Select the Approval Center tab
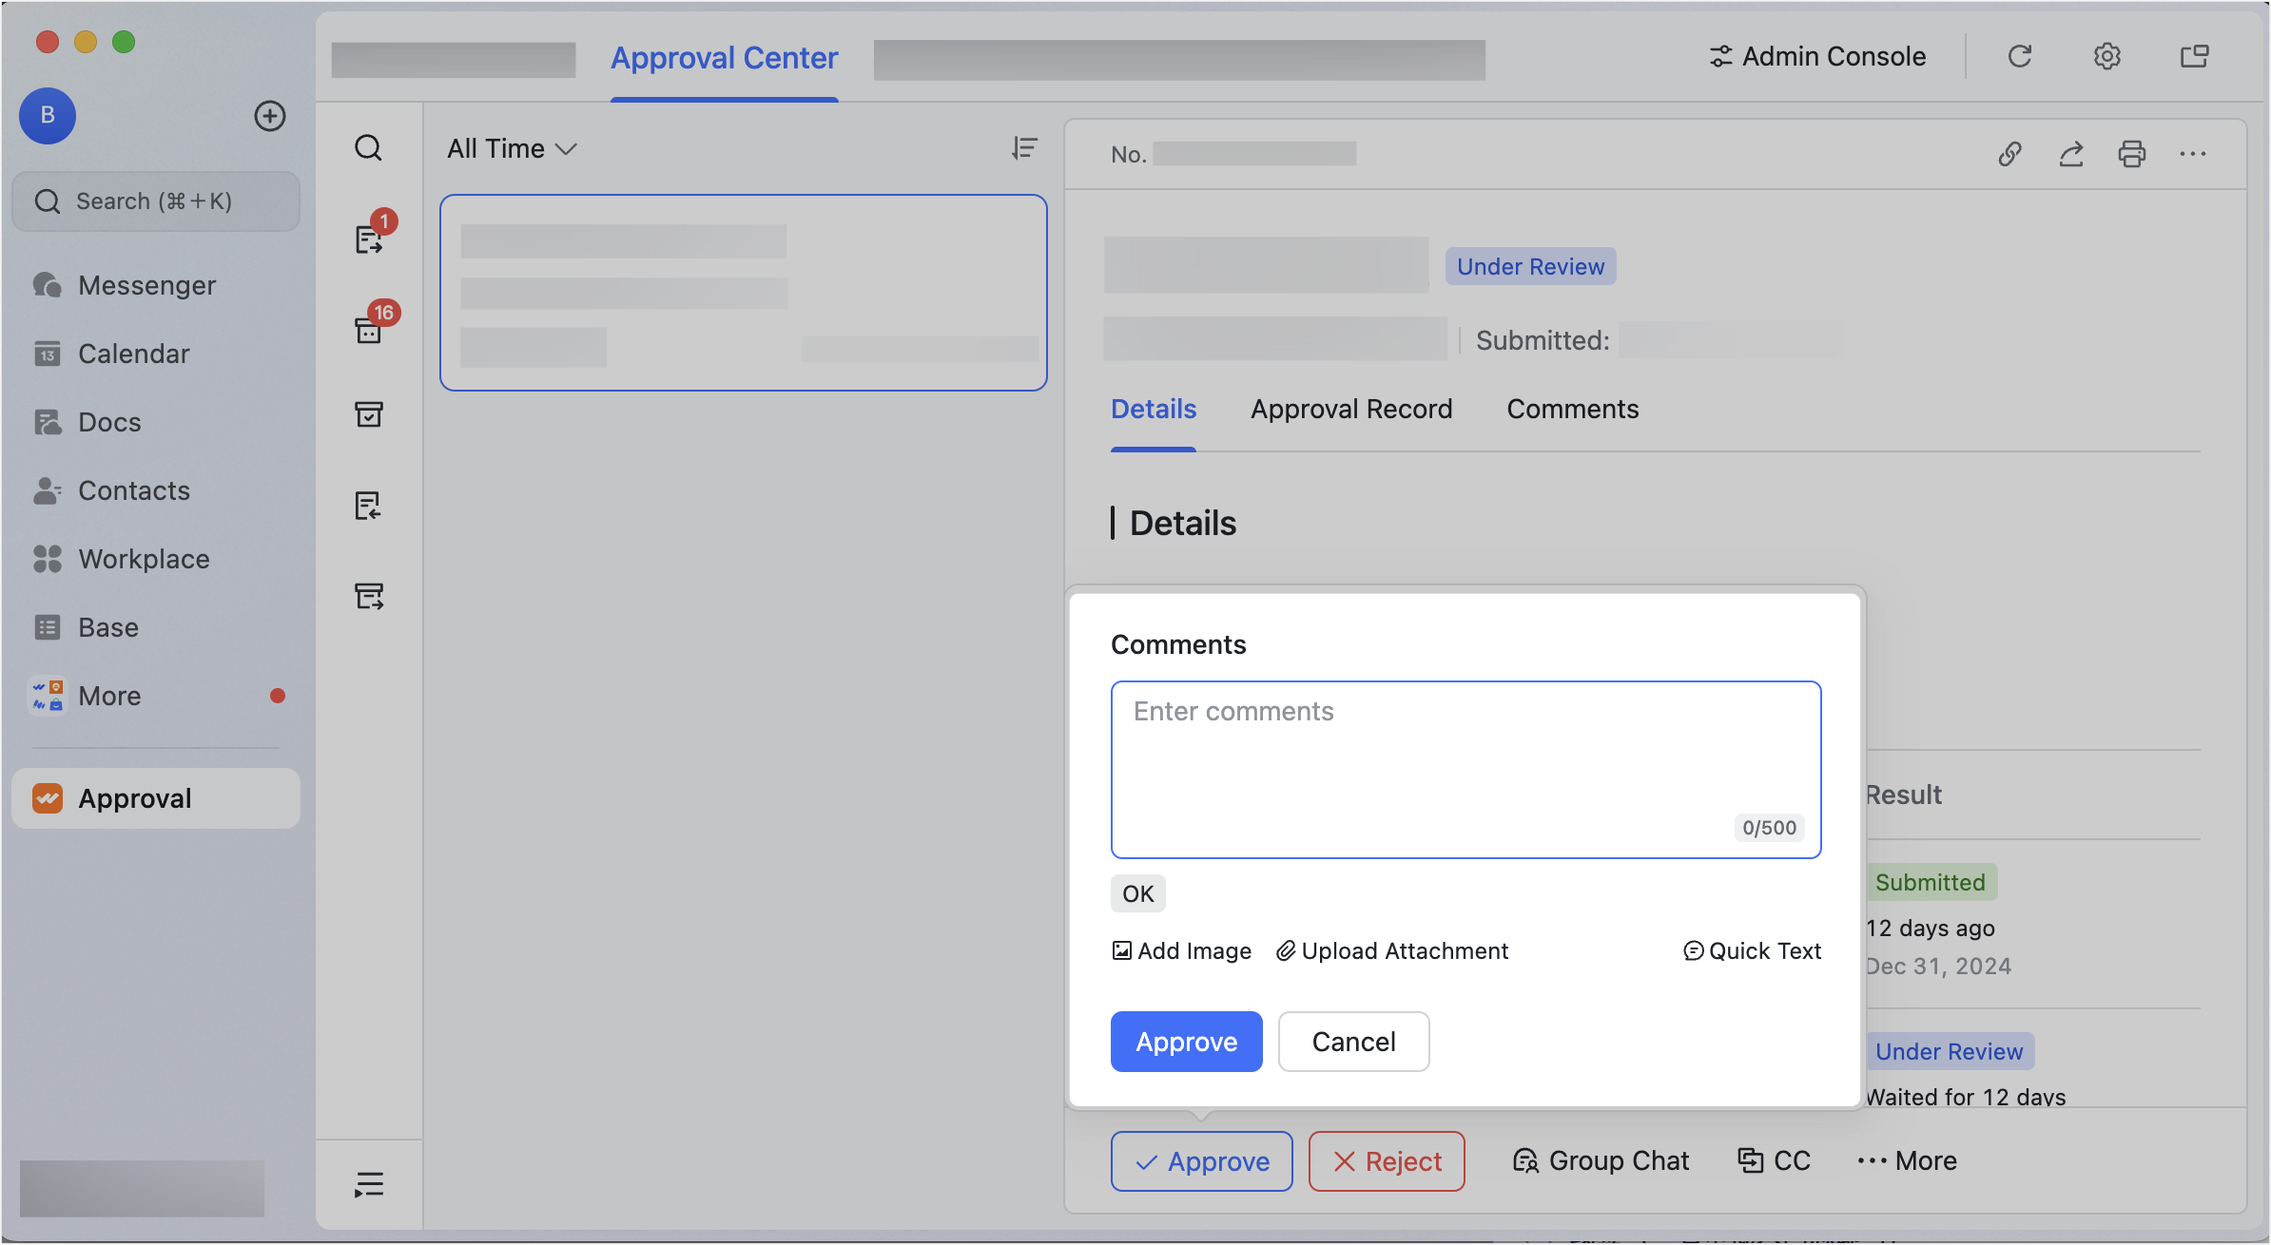Viewport: 2271px width, 1245px height. 725,57
